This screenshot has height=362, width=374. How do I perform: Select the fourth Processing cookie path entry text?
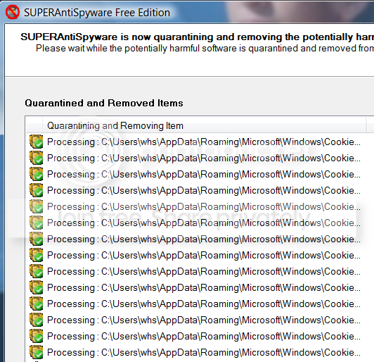point(204,190)
